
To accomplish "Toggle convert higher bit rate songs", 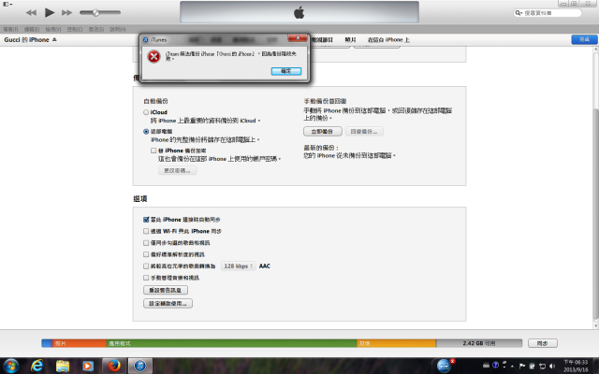I will 146,266.
